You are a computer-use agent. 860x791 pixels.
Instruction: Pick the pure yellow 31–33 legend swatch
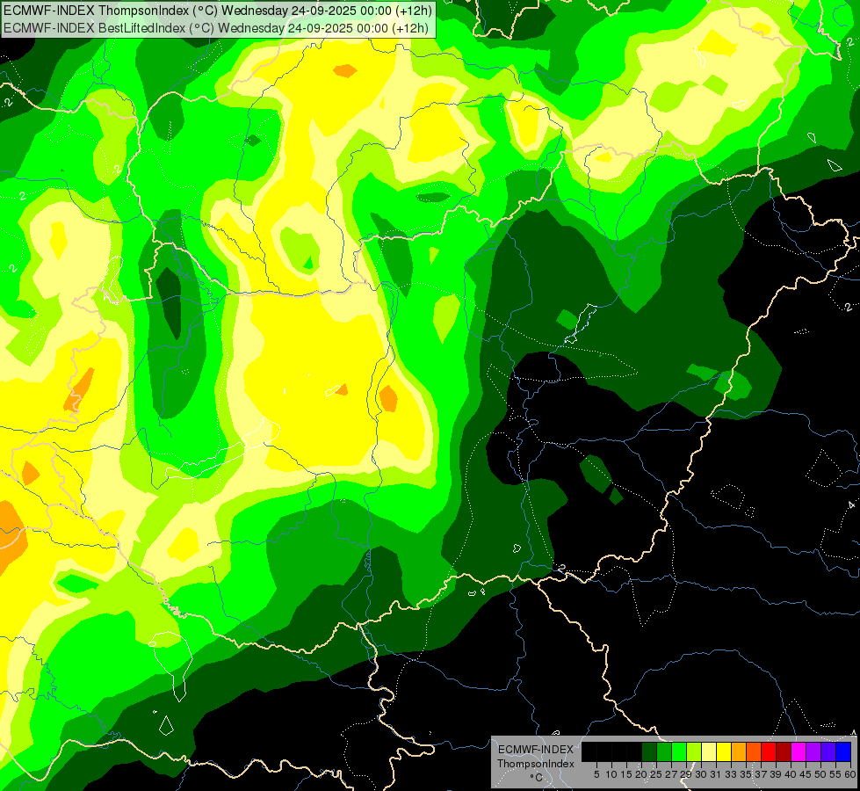(724, 751)
